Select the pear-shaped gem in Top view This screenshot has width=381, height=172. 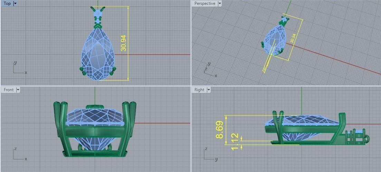tap(98, 54)
